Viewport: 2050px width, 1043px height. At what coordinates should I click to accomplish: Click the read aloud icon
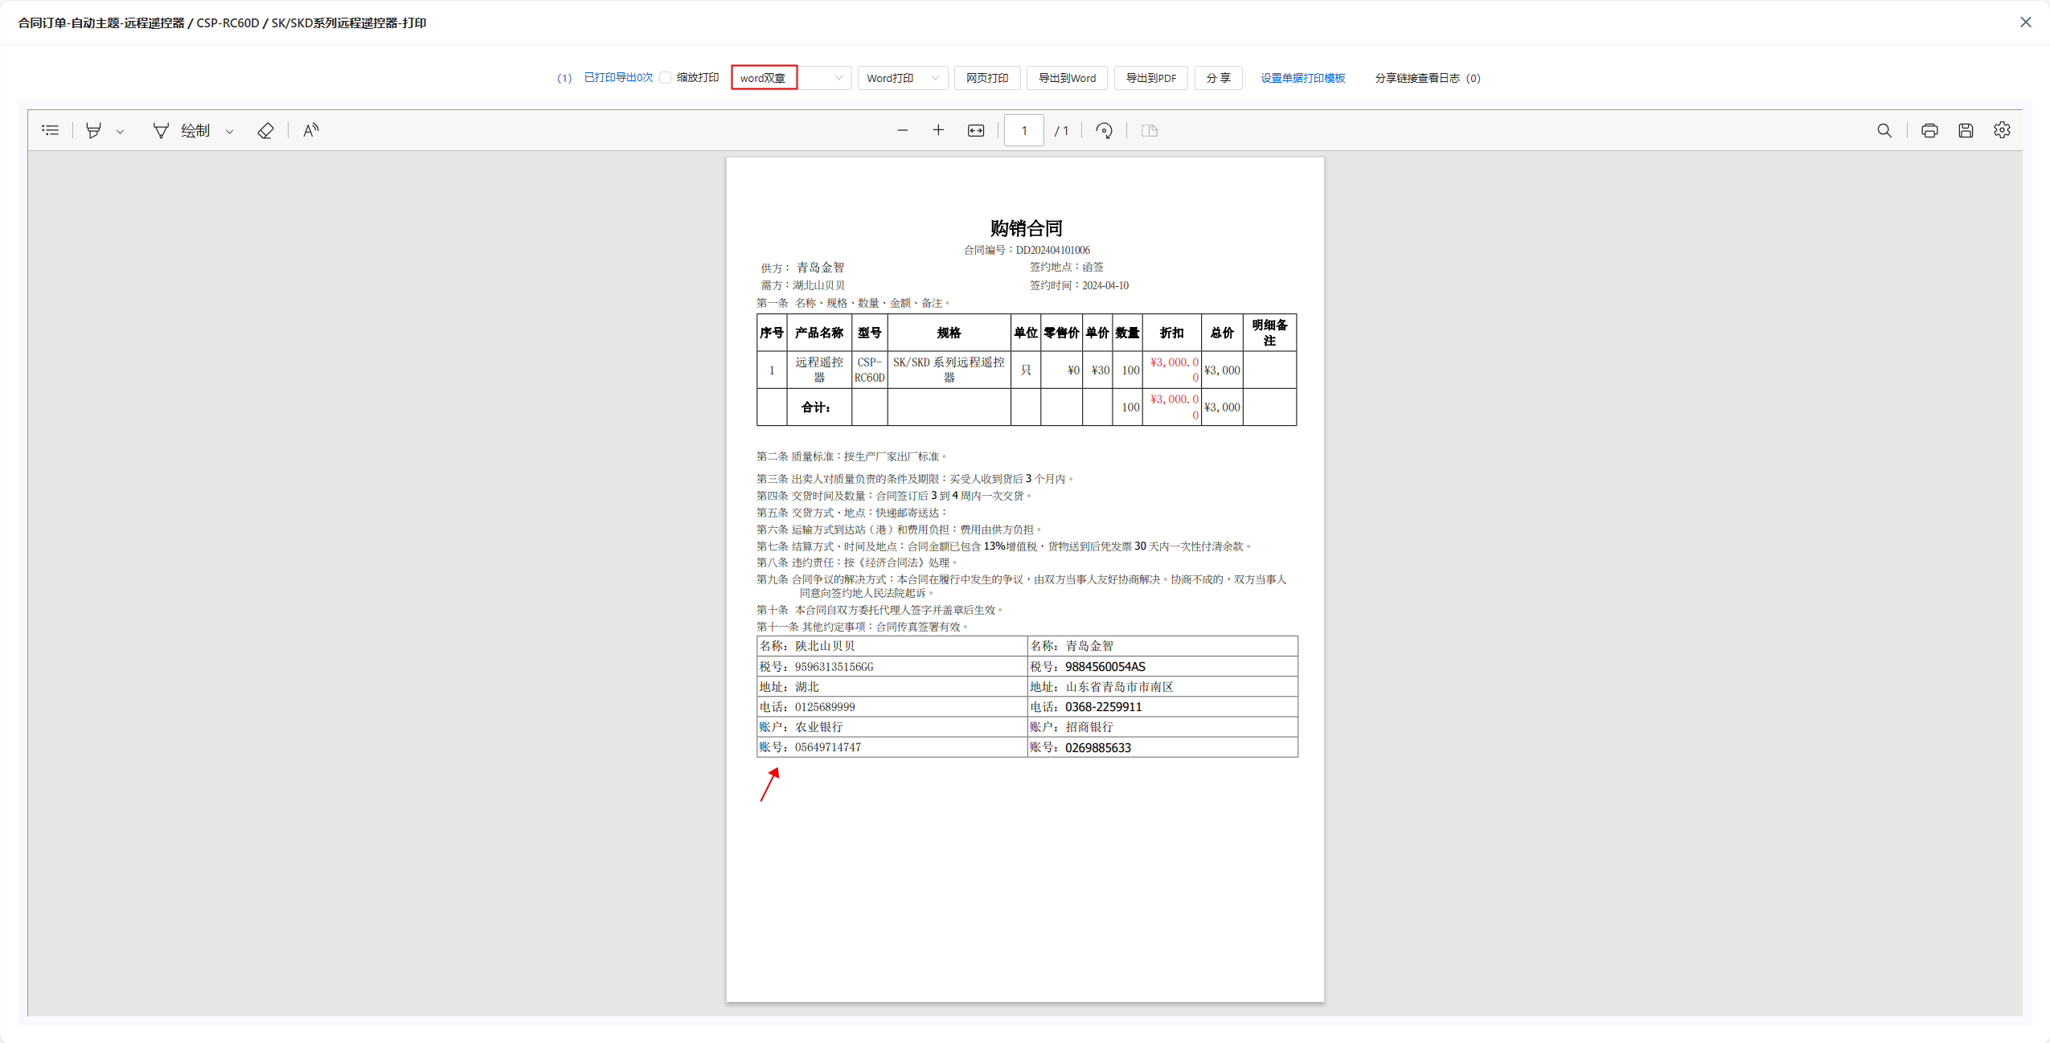(x=311, y=130)
